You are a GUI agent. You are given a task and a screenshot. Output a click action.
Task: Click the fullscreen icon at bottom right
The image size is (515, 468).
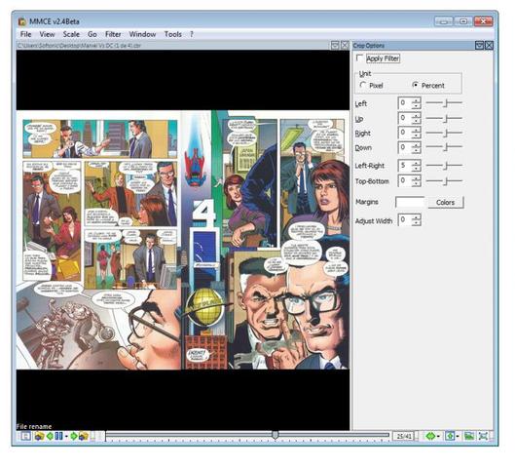pyautogui.click(x=483, y=436)
